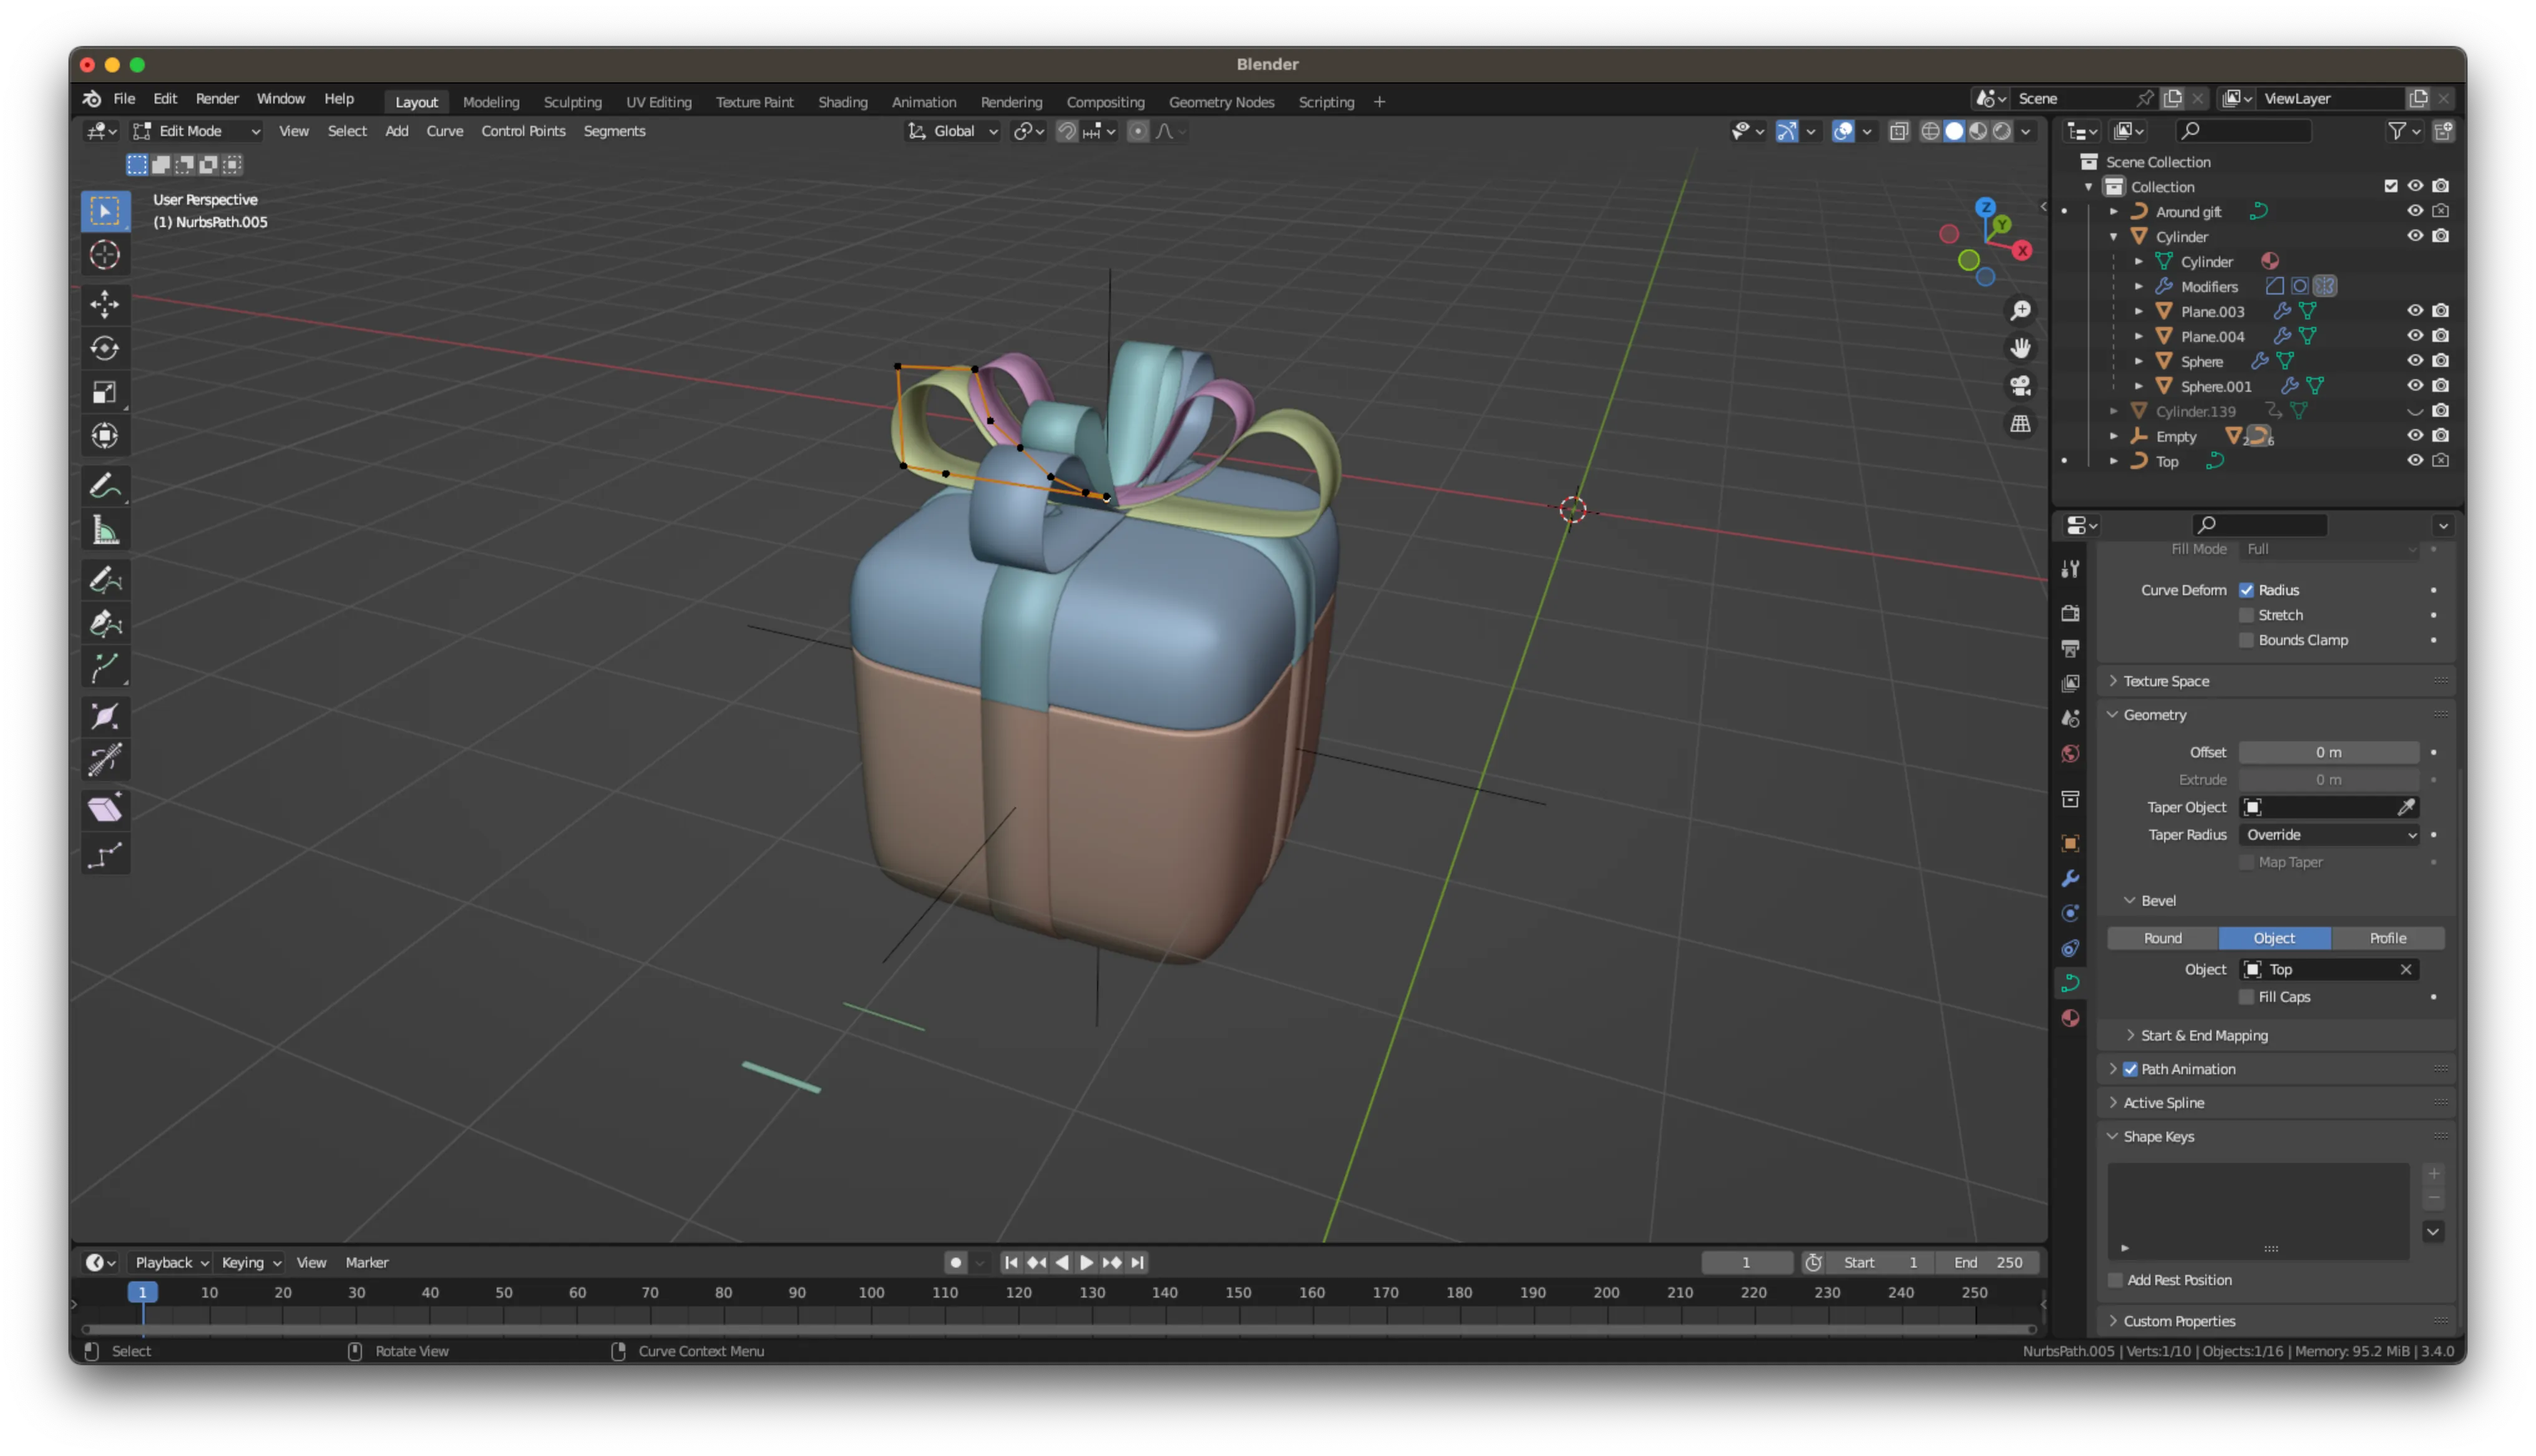The image size is (2536, 1456).
Task: Set bevel mode to Profile
Action: coord(2387,938)
